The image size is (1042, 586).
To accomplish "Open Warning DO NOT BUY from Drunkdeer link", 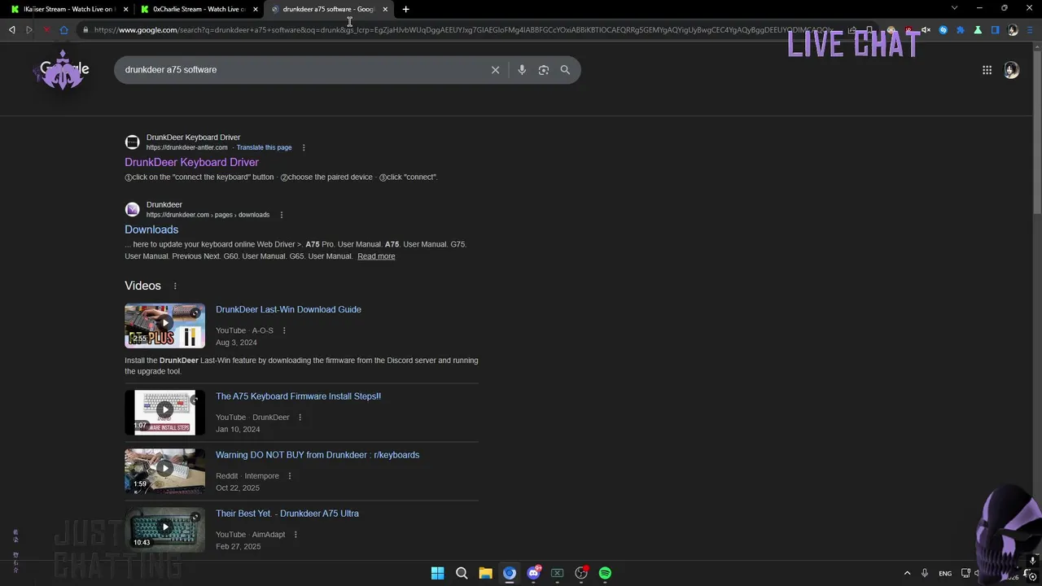I will click(317, 455).
